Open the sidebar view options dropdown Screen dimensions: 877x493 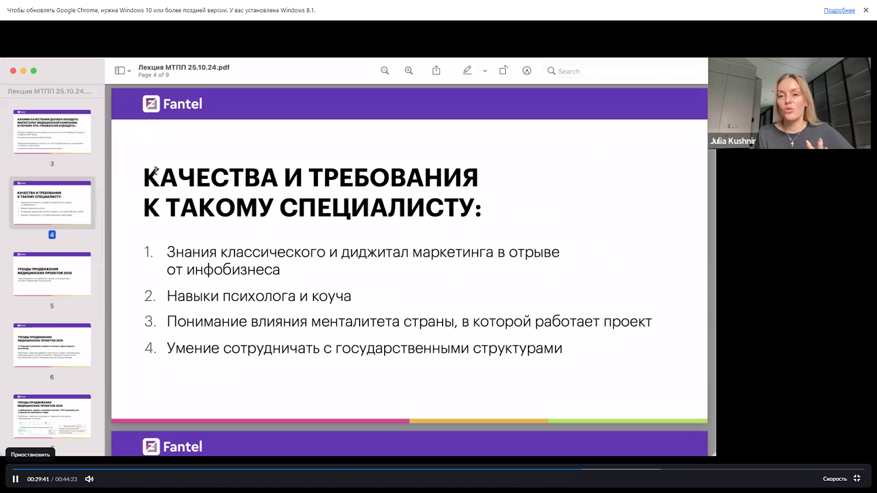tap(128, 70)
